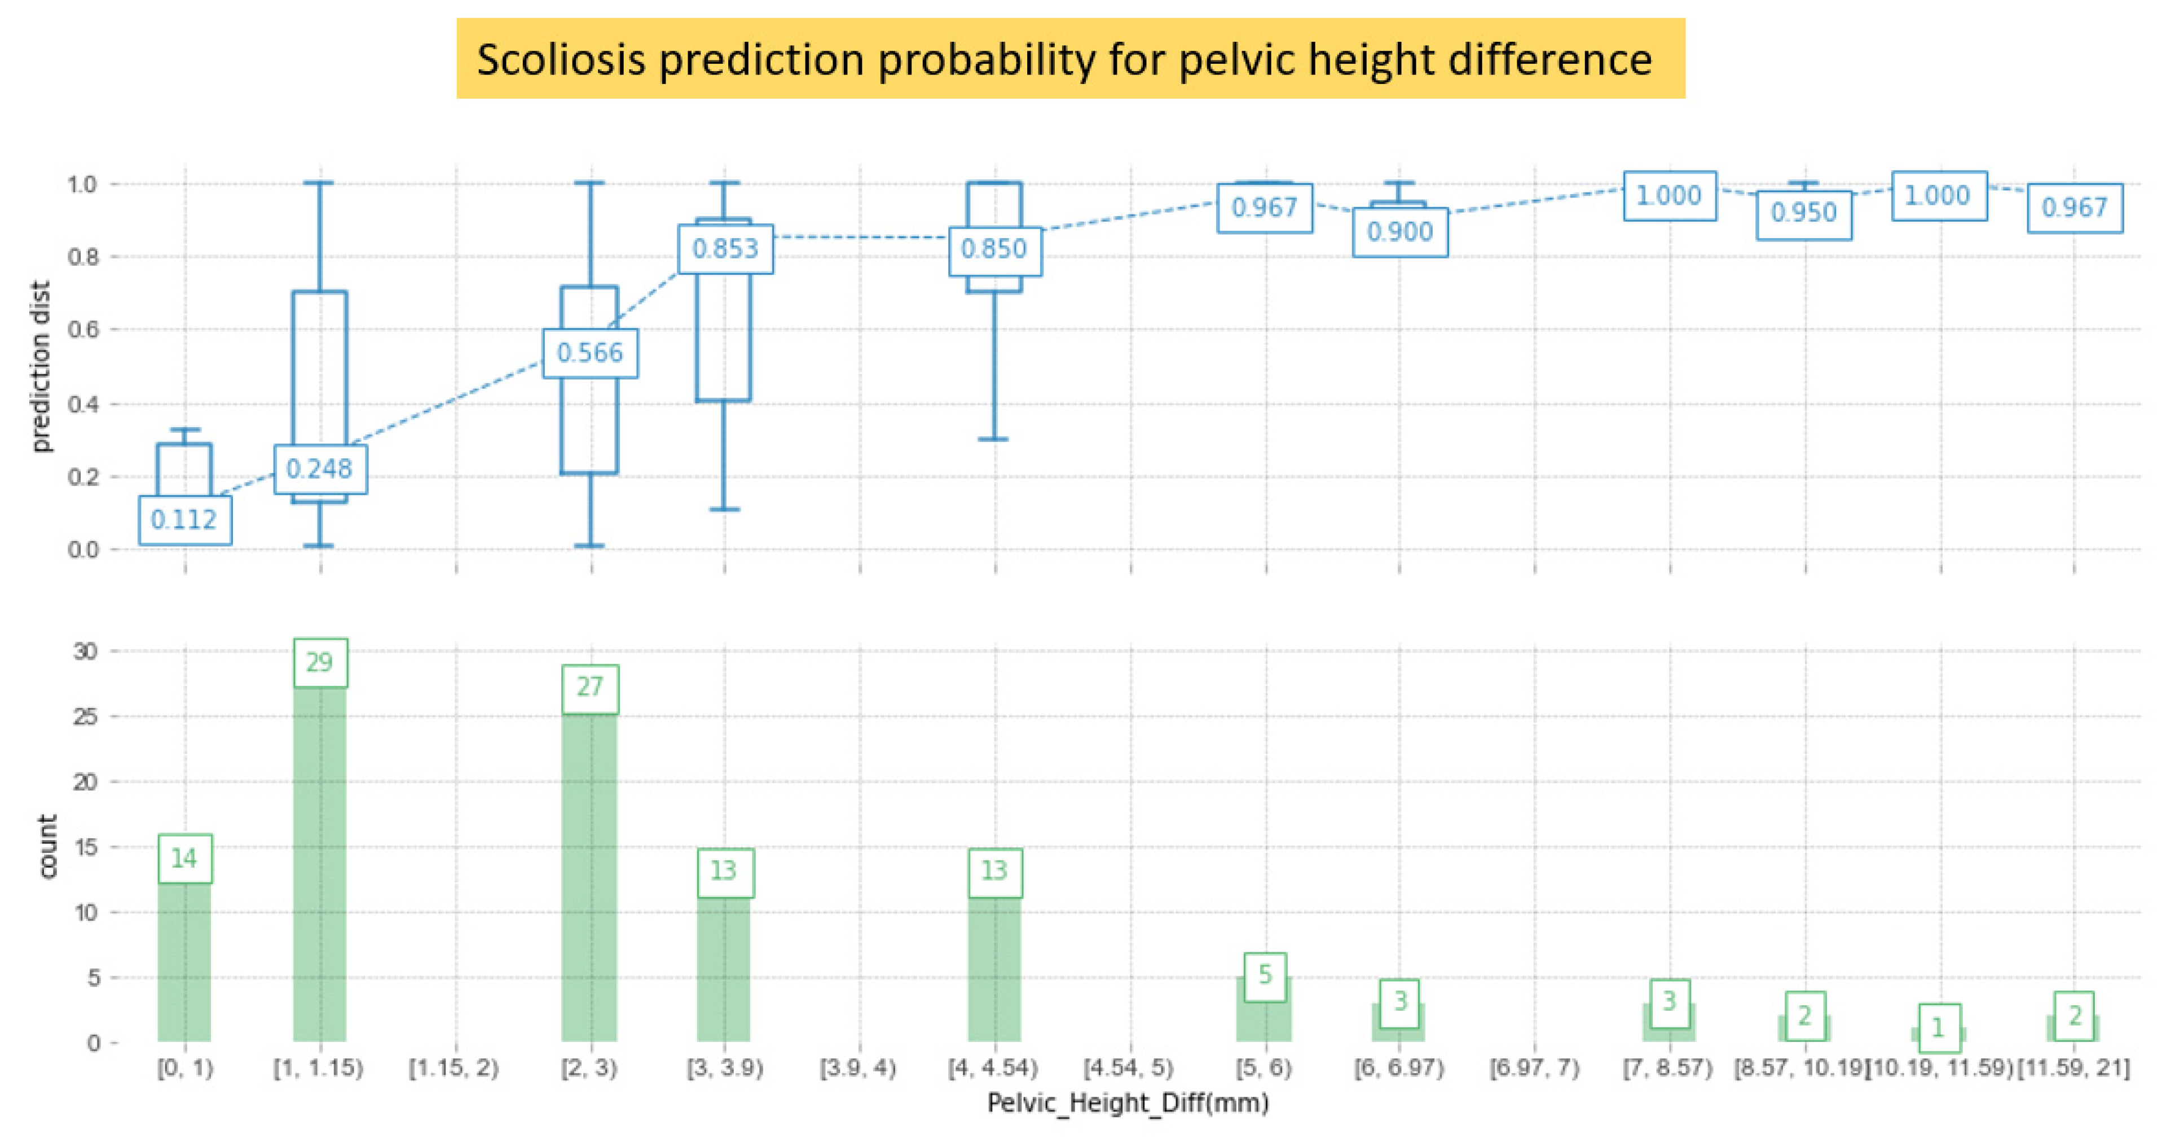
Task: Click the count y-axis label
Action: [x=47, y=846]
